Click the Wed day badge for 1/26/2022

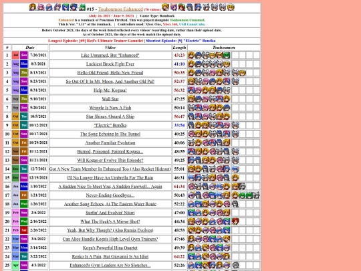[24, 204]
